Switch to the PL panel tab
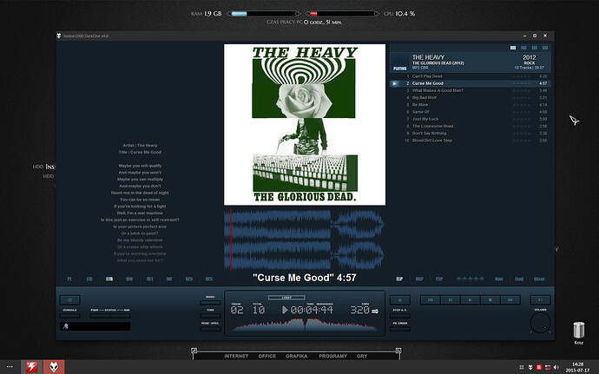The image size is (599, 374). (x=69, y=279)
